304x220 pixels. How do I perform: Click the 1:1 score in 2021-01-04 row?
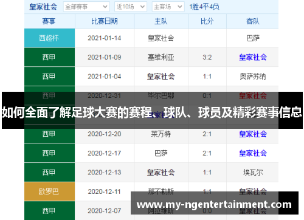click(207, 77)
